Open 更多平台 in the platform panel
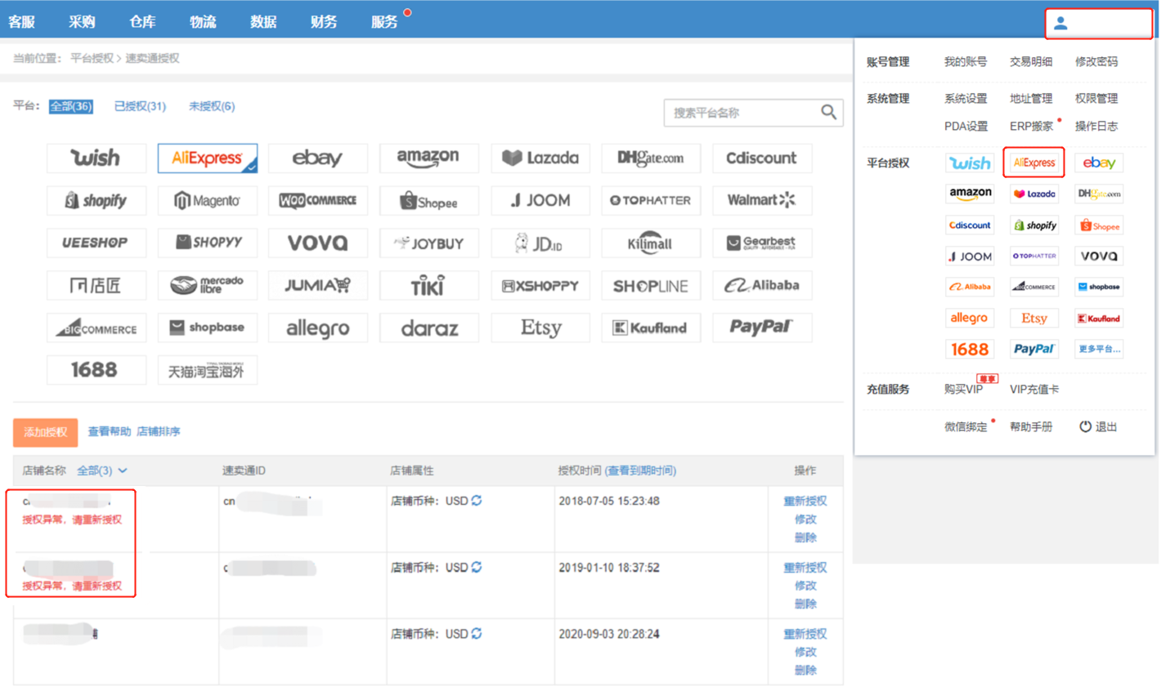The image size is (1161, 687). click(1099, 349)
